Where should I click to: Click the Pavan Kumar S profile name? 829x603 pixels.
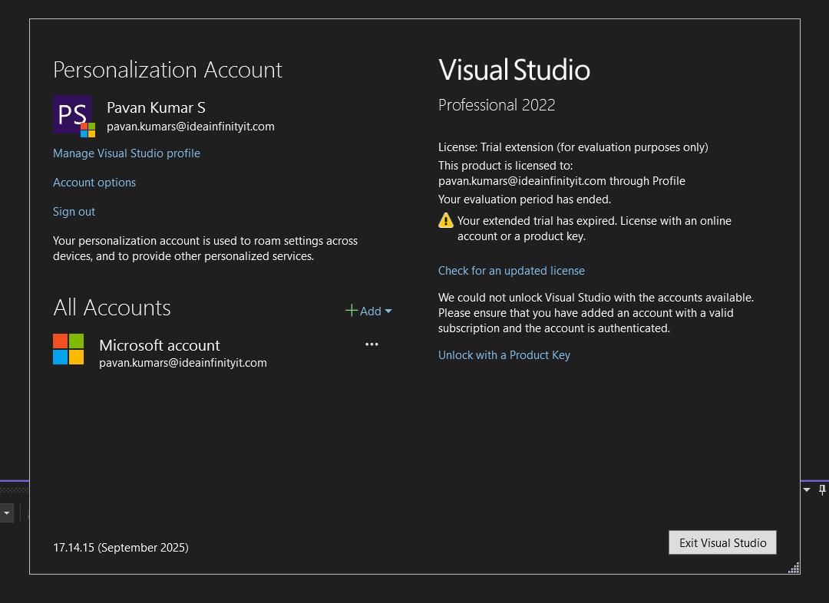click(156, 107)
